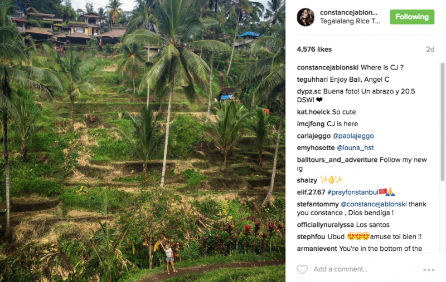Open the #prayforistanbul hashtag
Viewport: 446px width, 282px height.
tap(353, 192)
